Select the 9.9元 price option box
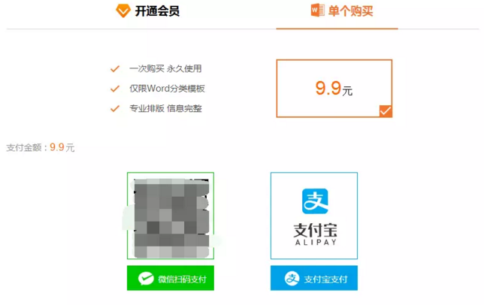 (x=334, y=88)
